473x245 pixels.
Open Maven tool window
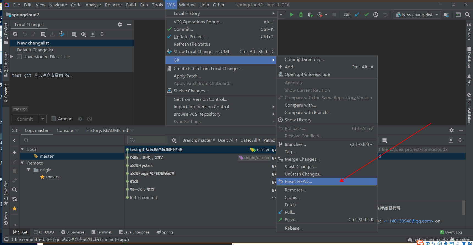(x=469, y=31)
